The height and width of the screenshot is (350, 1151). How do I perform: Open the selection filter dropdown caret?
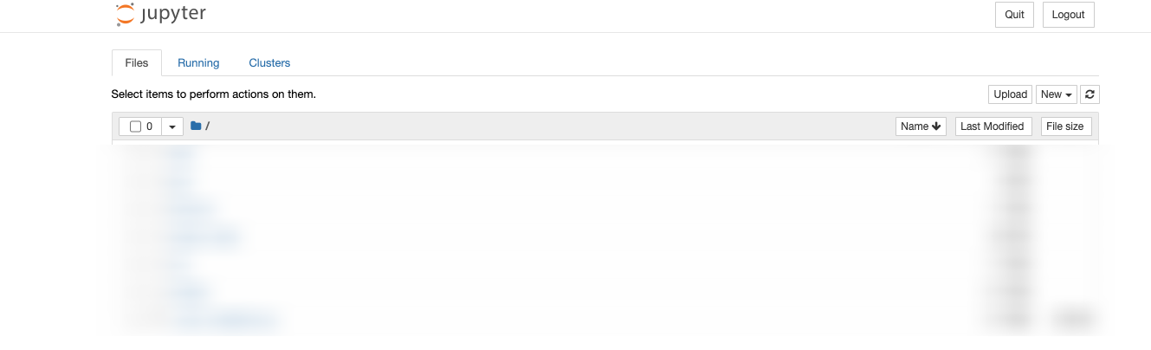pyautogui.click(x=171, y=126)
